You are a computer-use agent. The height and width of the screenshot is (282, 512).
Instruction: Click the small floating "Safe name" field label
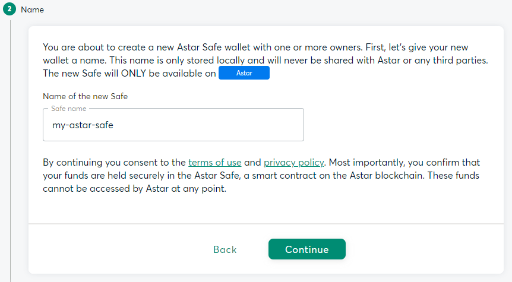[68, 109]
